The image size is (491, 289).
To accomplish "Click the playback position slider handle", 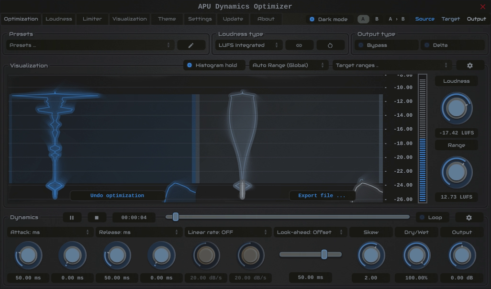I will (x=175, y=217).
